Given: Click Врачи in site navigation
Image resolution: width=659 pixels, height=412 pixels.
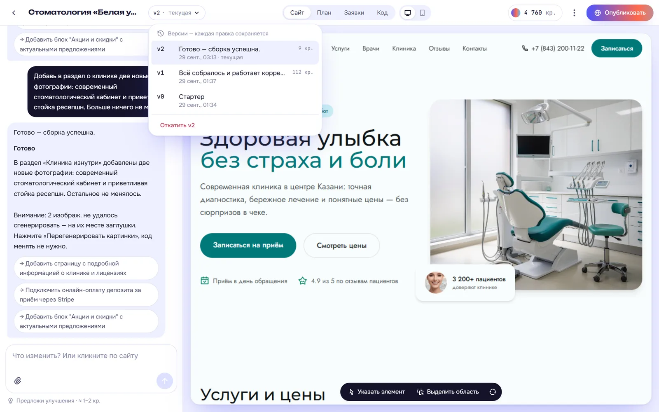Looking at the screenshot, I should point(371,49).
